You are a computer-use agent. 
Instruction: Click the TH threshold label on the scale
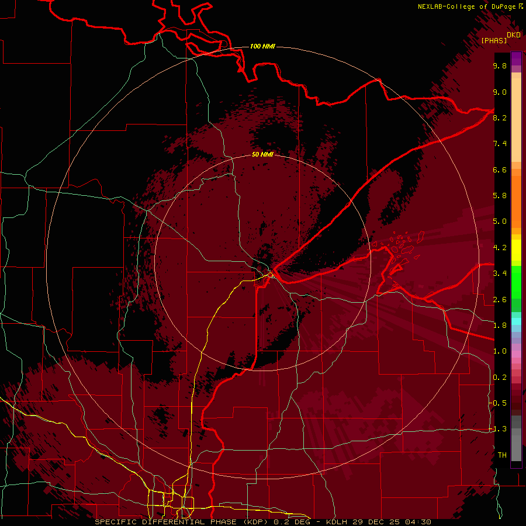502,455
